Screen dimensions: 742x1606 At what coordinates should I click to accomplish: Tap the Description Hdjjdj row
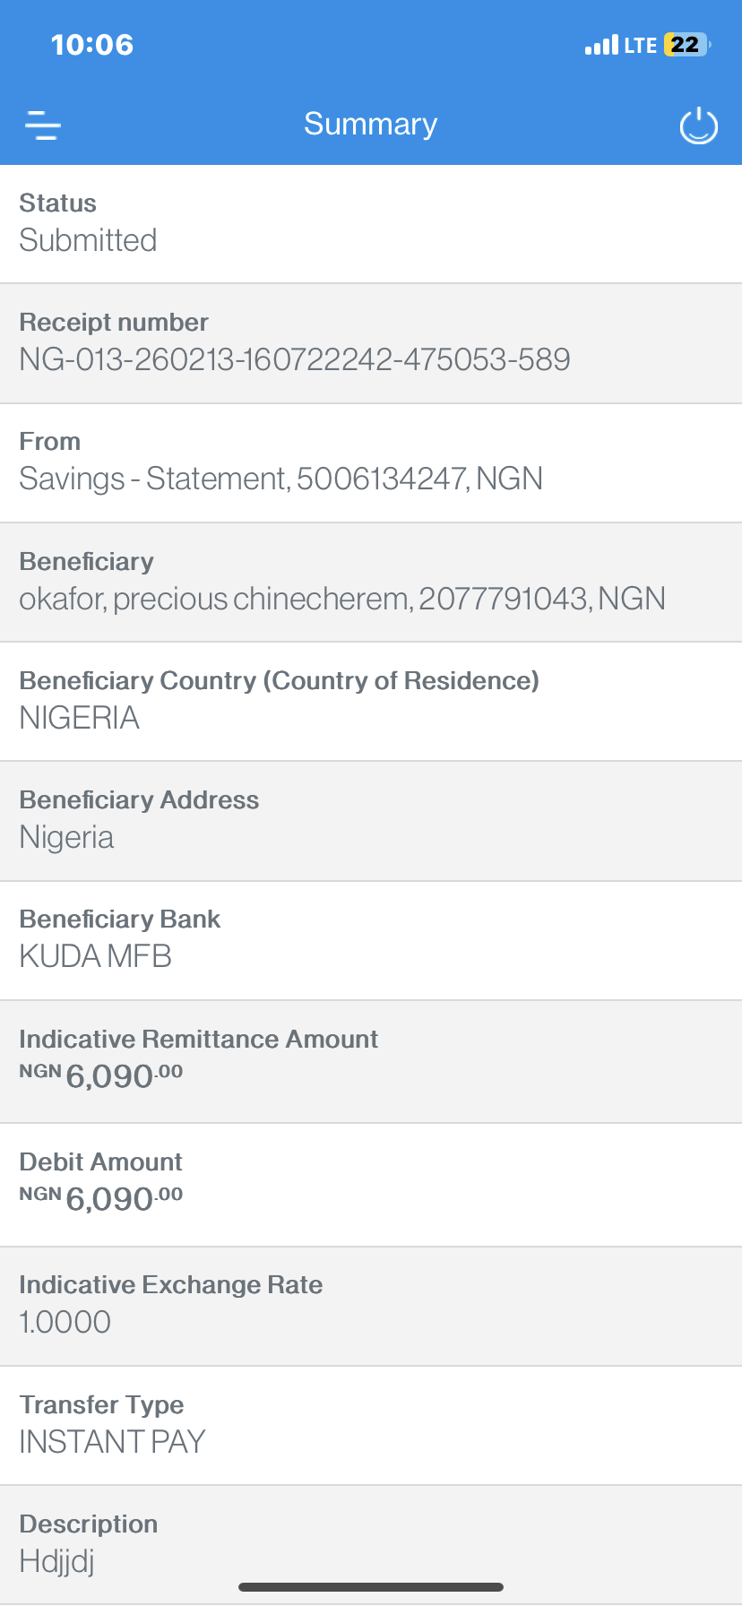click(x=371, y=1544)
